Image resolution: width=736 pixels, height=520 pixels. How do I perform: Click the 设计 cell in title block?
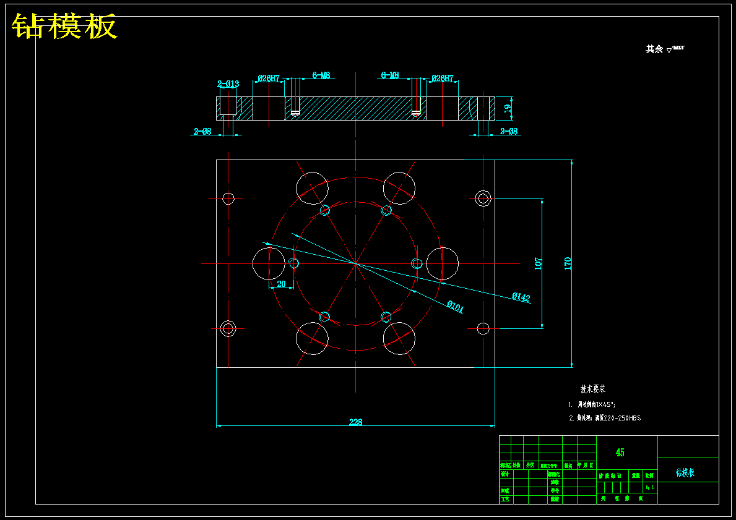pyautogui.click(x=505, y=474)
